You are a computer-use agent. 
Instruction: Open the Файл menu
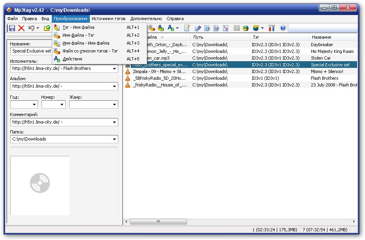12,19
